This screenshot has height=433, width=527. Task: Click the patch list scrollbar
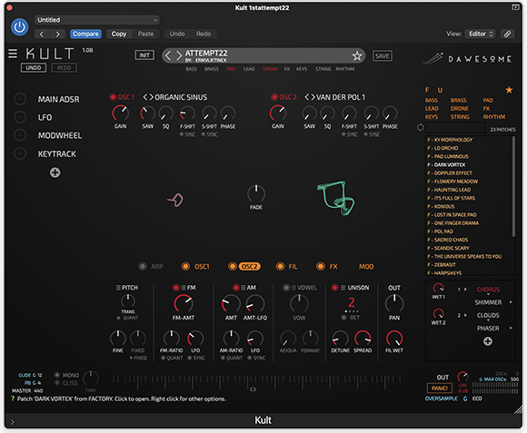pos(513,187)
